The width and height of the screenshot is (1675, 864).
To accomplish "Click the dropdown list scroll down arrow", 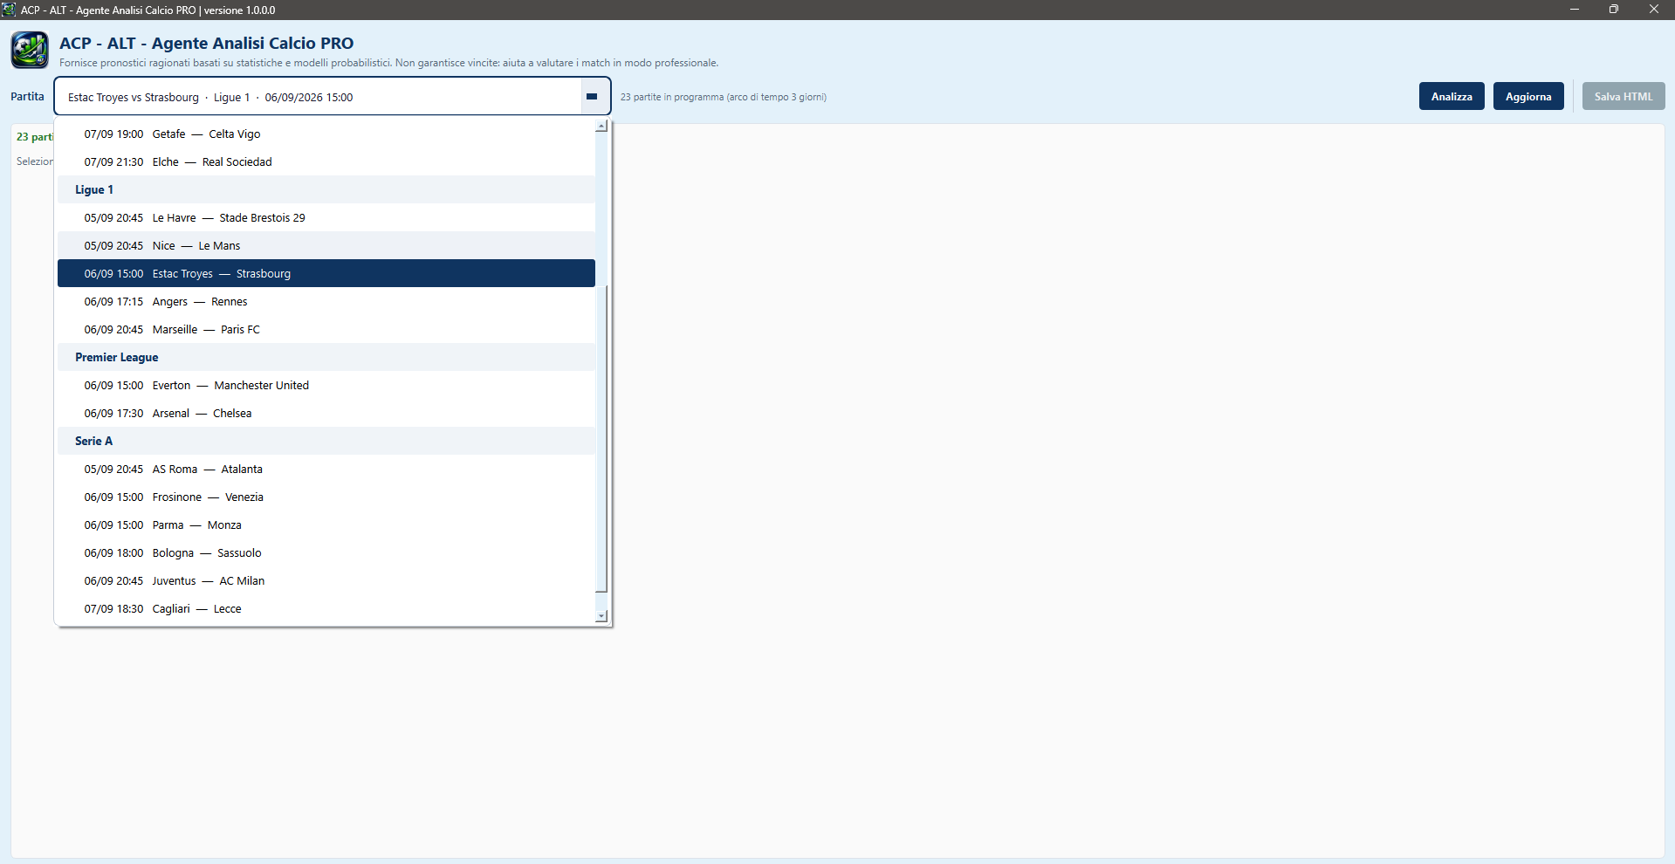I will pyautogui.click(x=601, y=616).
